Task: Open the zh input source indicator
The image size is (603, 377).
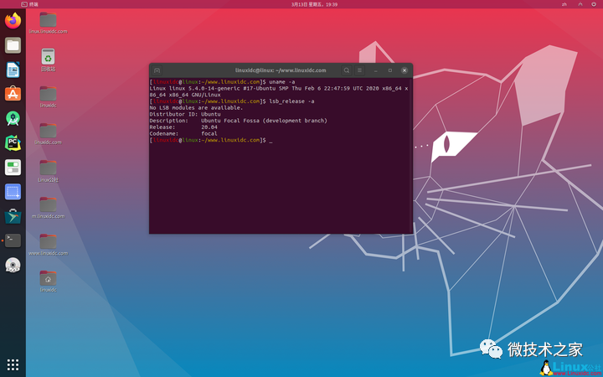Action: [x=564, y=4]
